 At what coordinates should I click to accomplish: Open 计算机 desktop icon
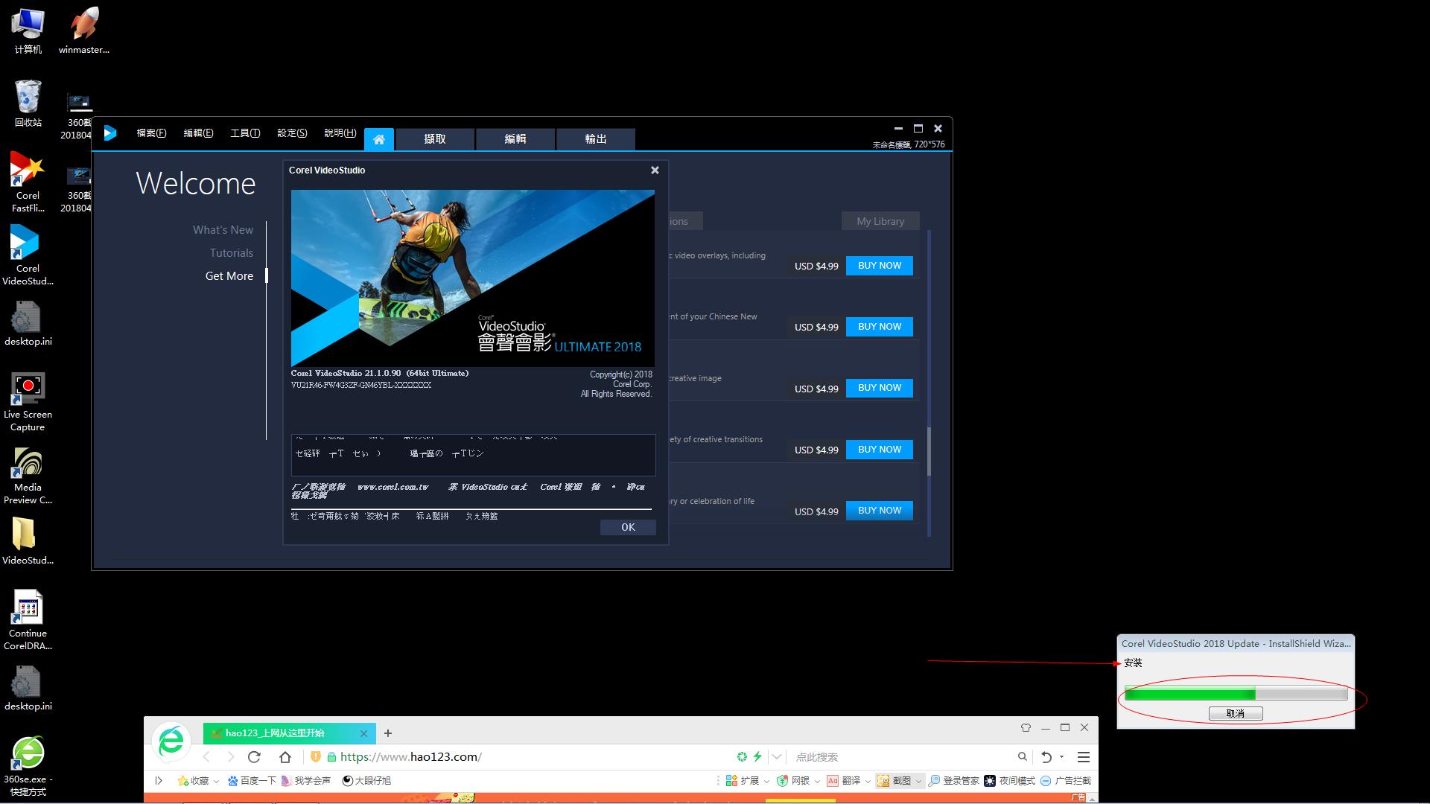click(x=28, y=31)
